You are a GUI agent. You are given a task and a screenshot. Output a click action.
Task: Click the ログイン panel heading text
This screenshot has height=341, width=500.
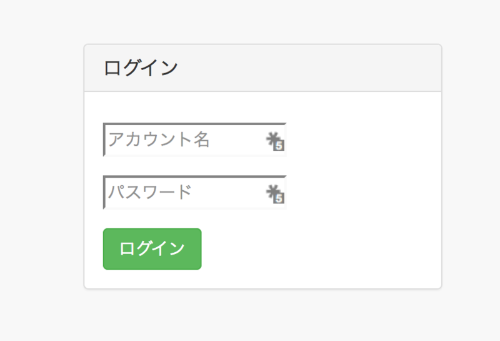(x=141, y=68)
